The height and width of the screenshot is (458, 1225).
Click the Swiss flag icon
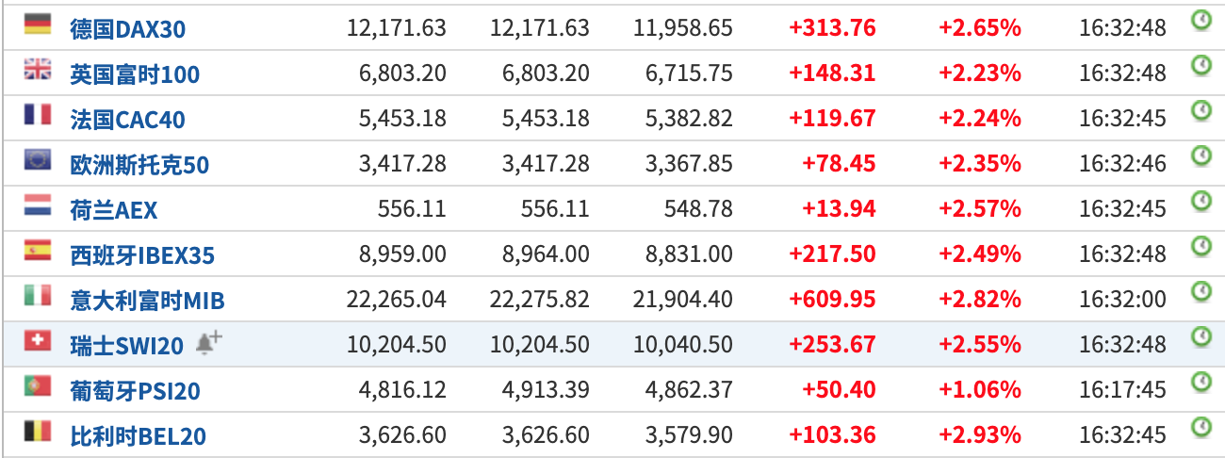38,340
